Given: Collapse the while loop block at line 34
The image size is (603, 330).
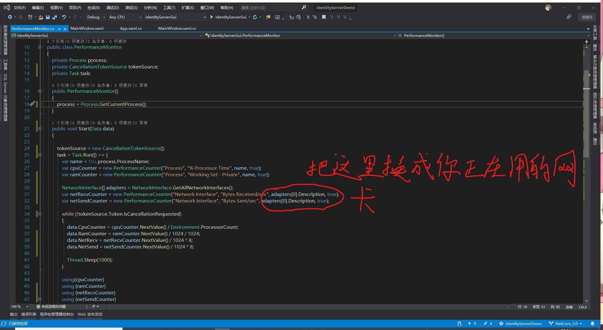Looking at the screenshot, I should (40, 214).
